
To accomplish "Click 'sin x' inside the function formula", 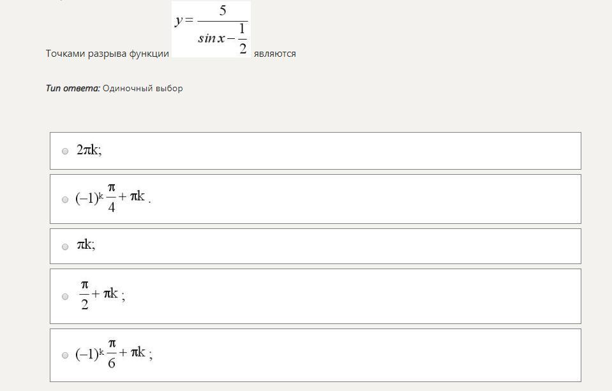I will point(211,38).
